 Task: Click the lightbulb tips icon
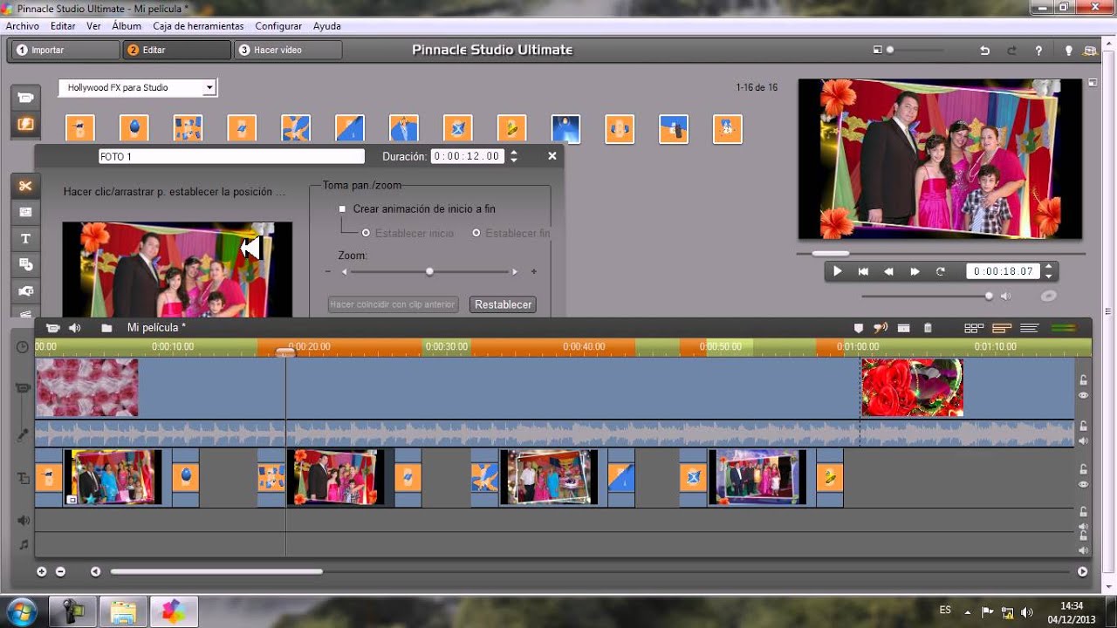pyautogui.click(x=1068, y=51)
